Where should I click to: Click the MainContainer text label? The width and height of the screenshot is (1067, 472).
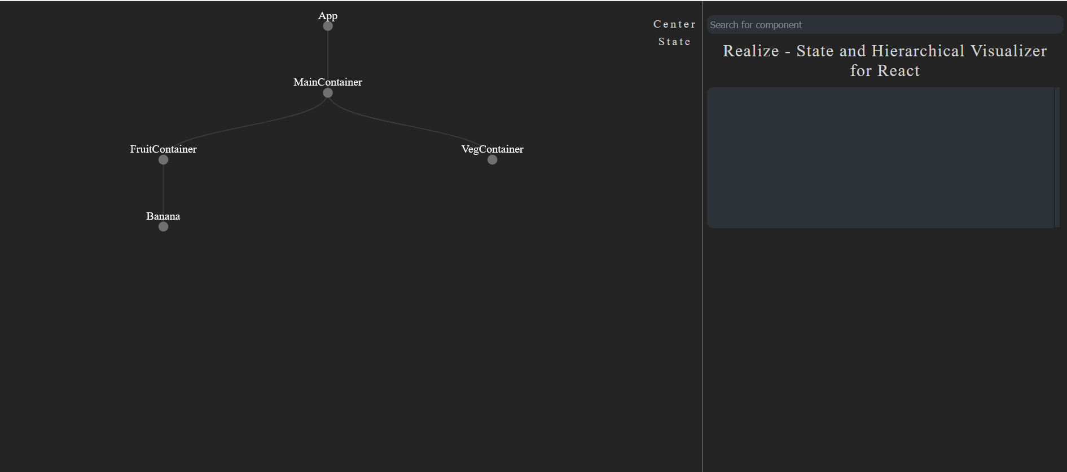pos(328,82)
